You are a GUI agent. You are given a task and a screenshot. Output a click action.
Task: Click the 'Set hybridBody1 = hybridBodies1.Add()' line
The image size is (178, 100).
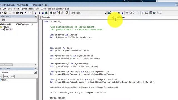tap(74, 66)
